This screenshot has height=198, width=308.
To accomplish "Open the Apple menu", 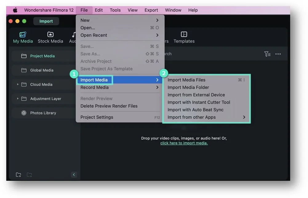I will point(15,10).
